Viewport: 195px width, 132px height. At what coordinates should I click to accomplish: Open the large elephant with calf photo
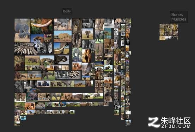(22, 30)
